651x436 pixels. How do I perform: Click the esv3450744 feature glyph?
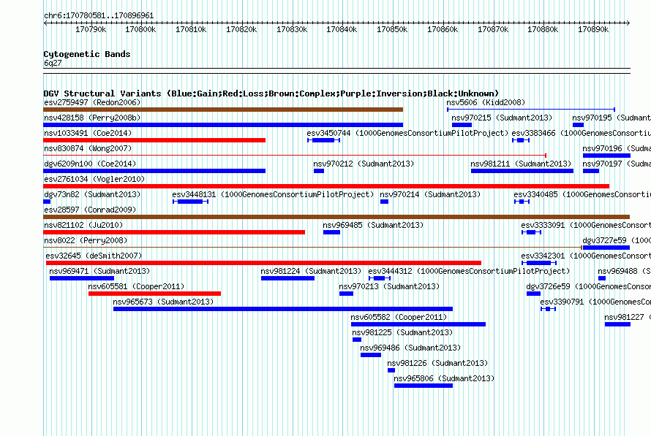coord(324,140)
